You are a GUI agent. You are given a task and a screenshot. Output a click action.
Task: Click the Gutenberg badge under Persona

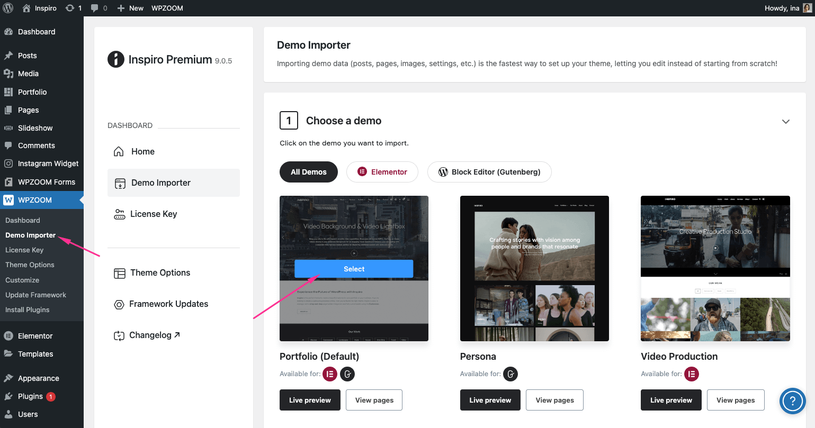click(511, 374)
